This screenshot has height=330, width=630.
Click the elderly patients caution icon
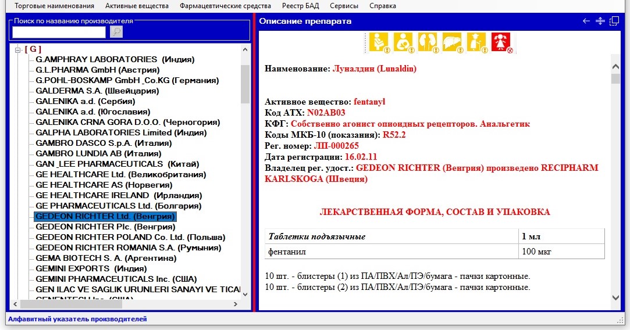click(477, 42)
